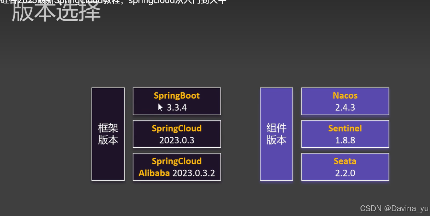Viewport: 430px width, 216px height.
Task: Select the SpringCloud 2023.0.3 box
Action: 177,134
